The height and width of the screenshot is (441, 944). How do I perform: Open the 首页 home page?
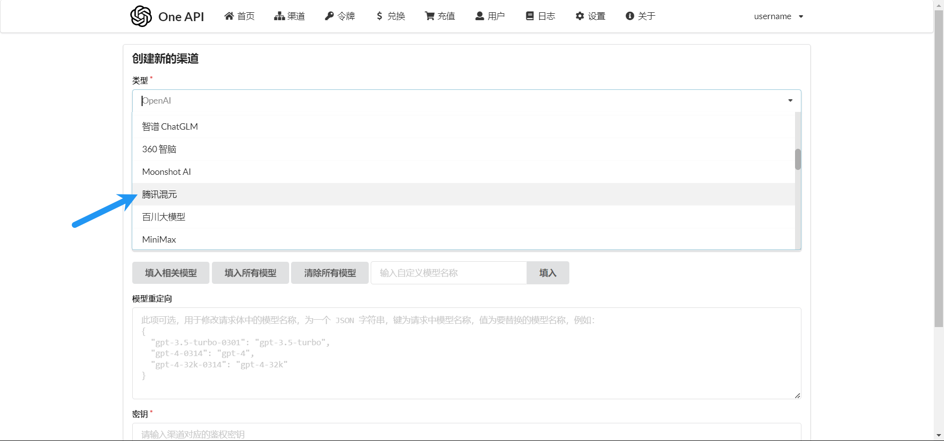click(x=239, y=16)
